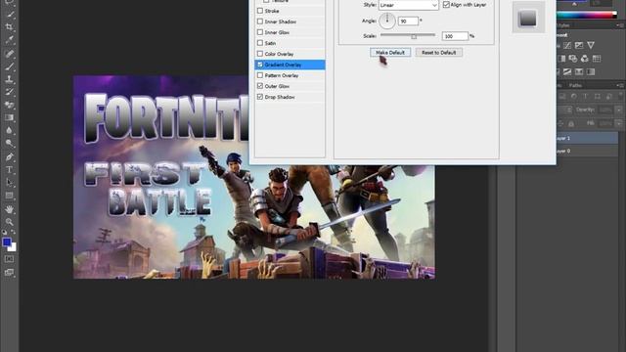Select the History Brush tool

[x=9, y=92]
